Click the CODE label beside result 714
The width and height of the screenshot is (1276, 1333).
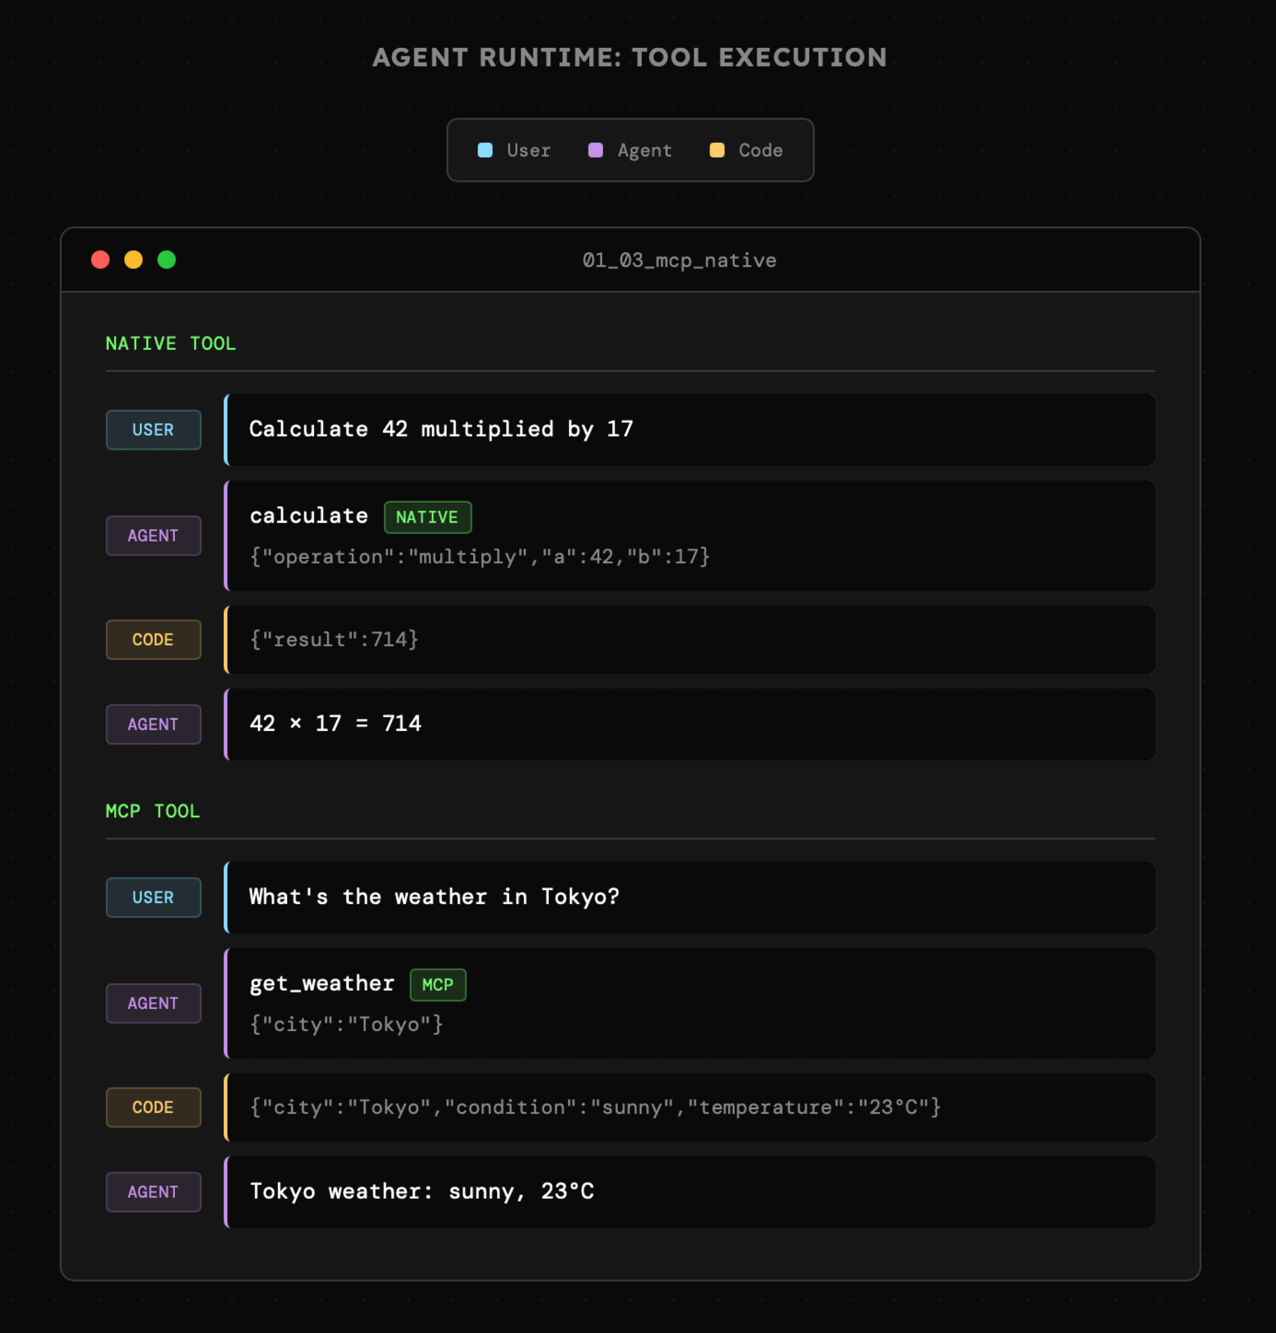(153, 640)
